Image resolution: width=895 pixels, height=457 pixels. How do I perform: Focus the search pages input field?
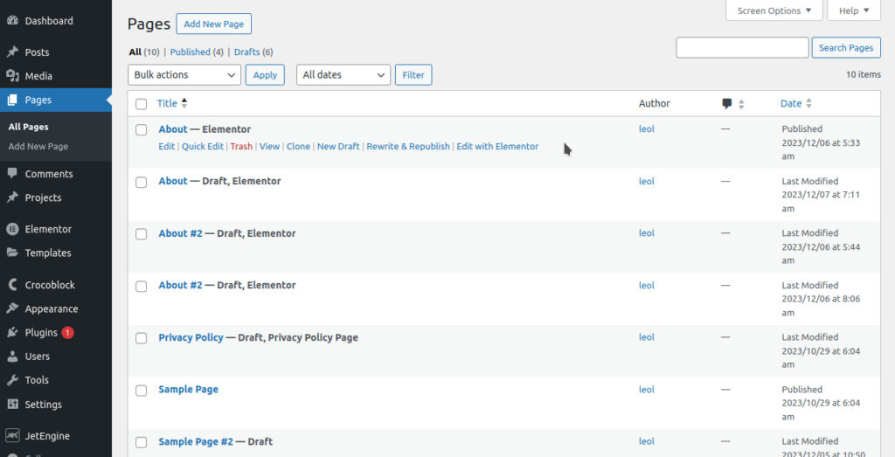coord(742,48)
